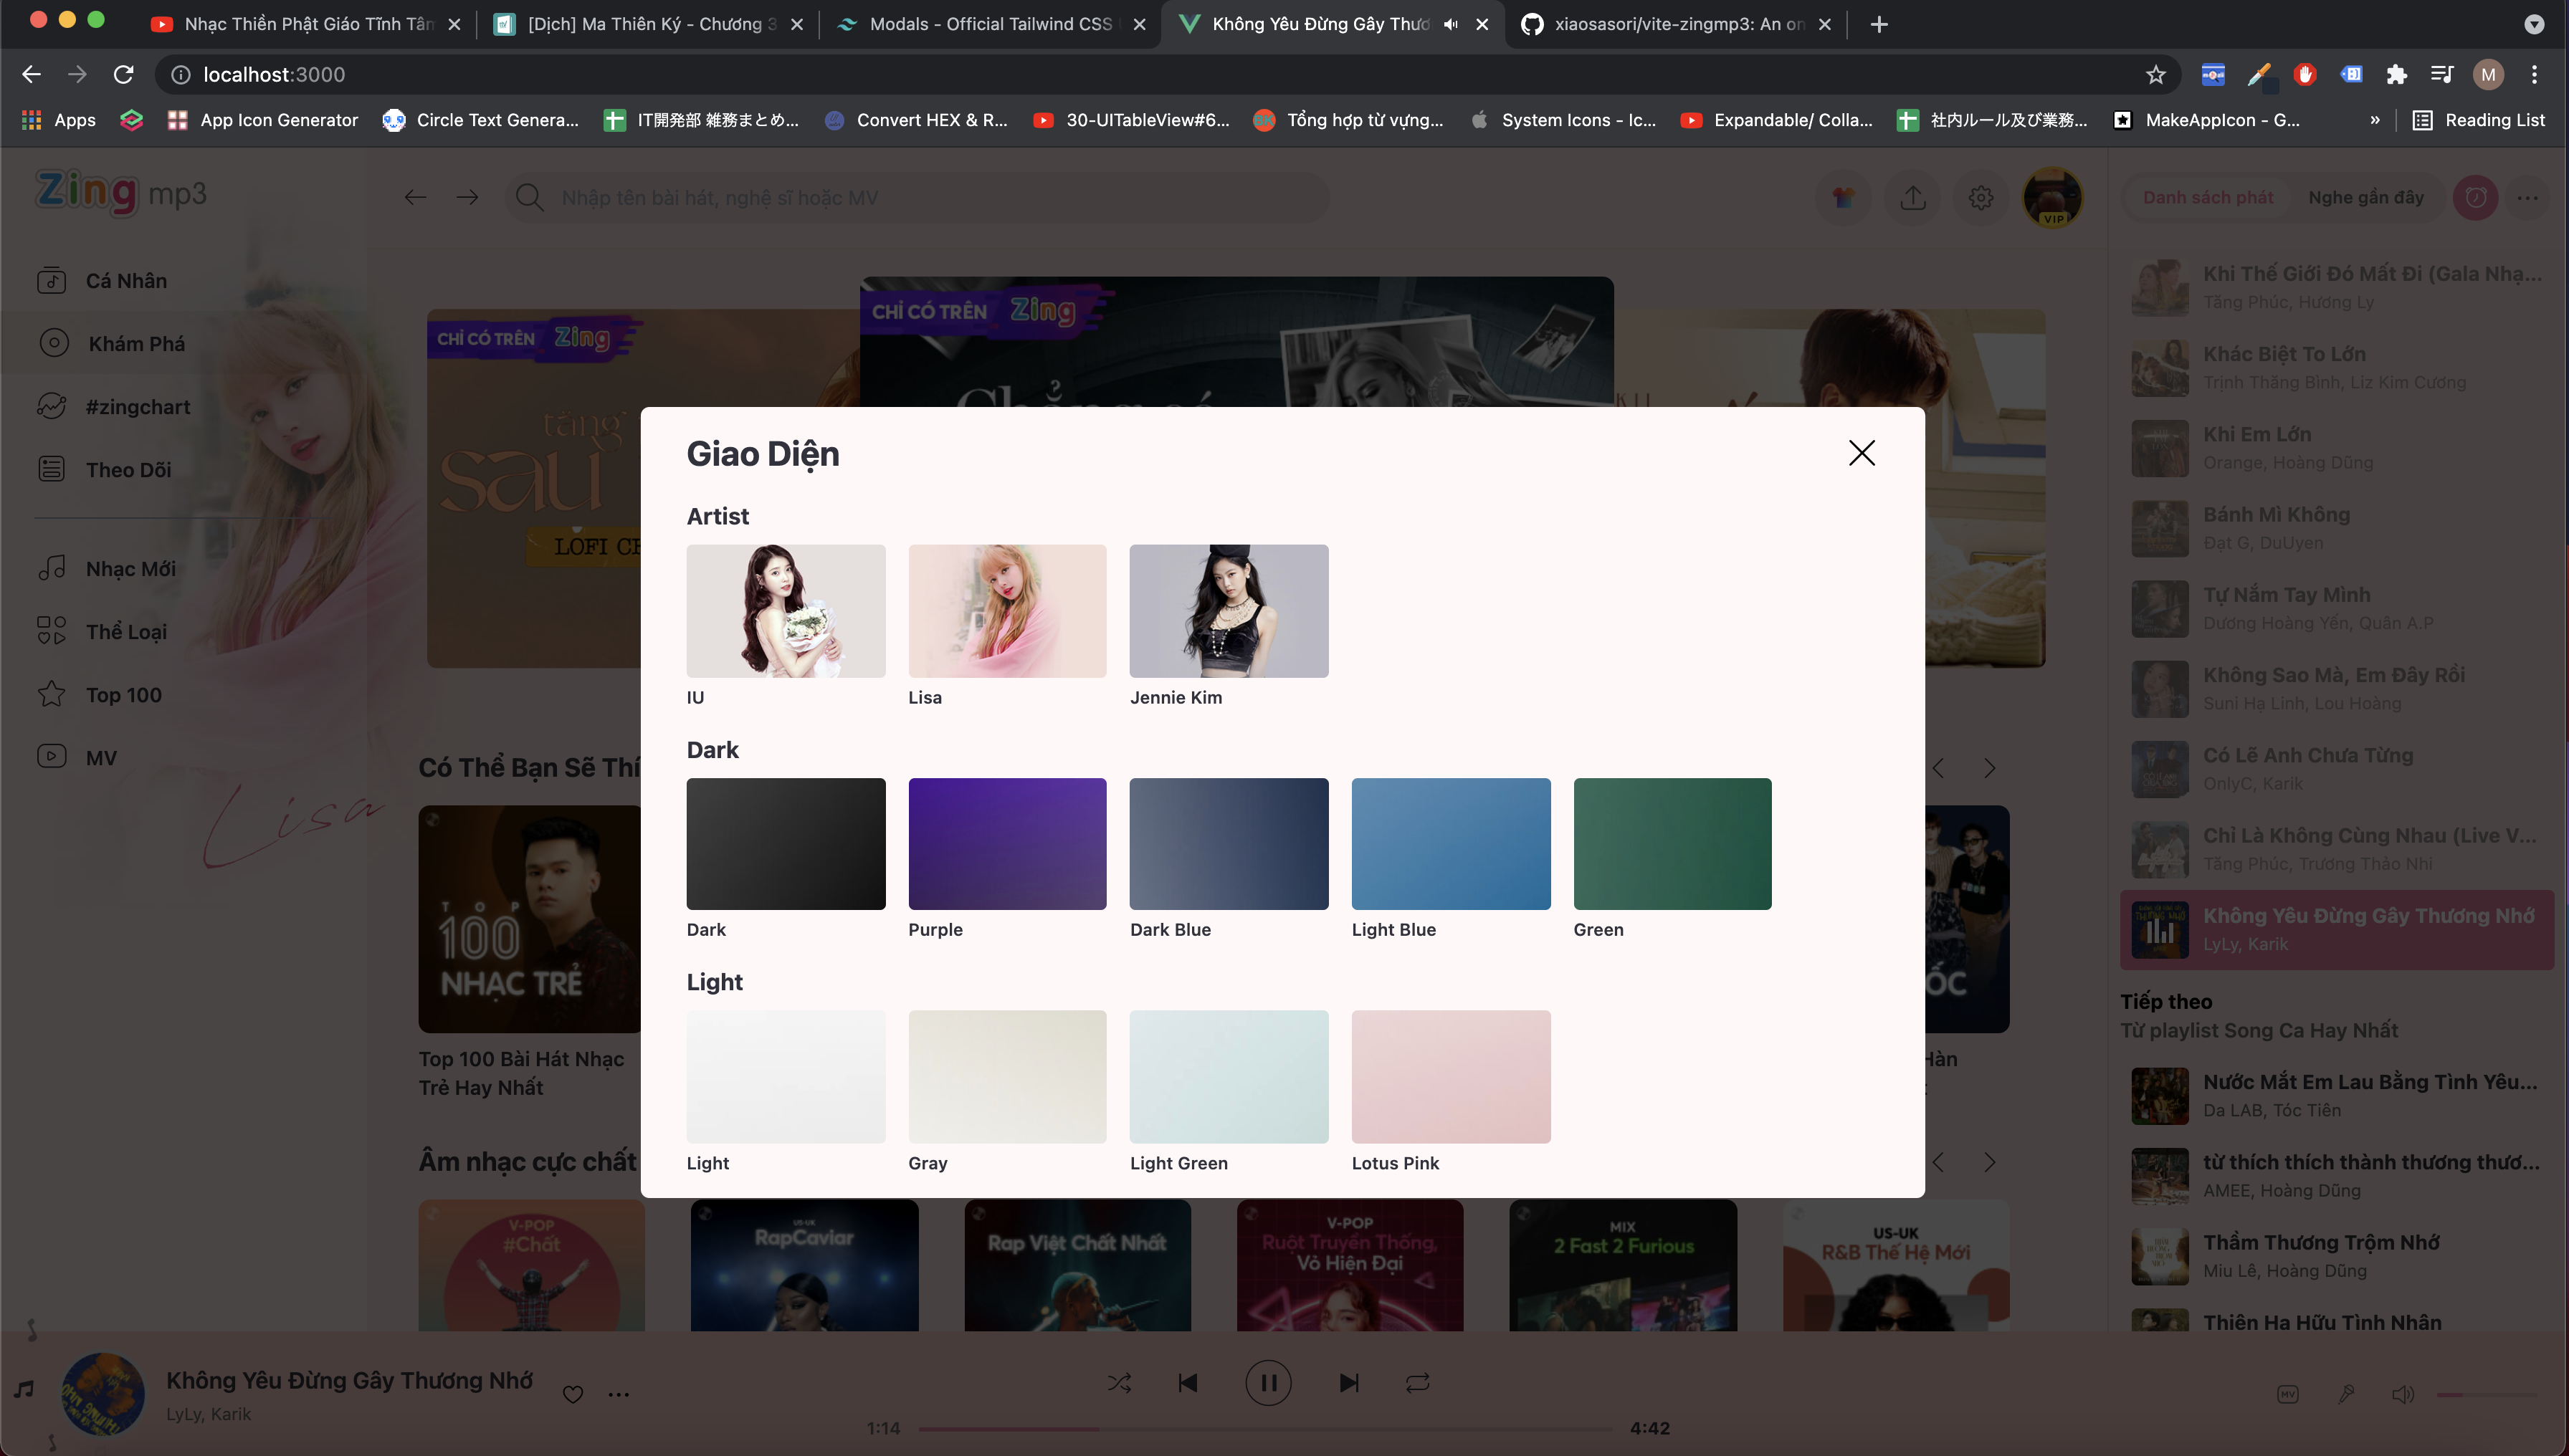
Task: Toggle shuffle playback
Action: 1120,1383
